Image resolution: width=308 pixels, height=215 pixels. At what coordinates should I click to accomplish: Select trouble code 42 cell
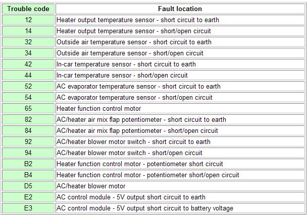28,64
